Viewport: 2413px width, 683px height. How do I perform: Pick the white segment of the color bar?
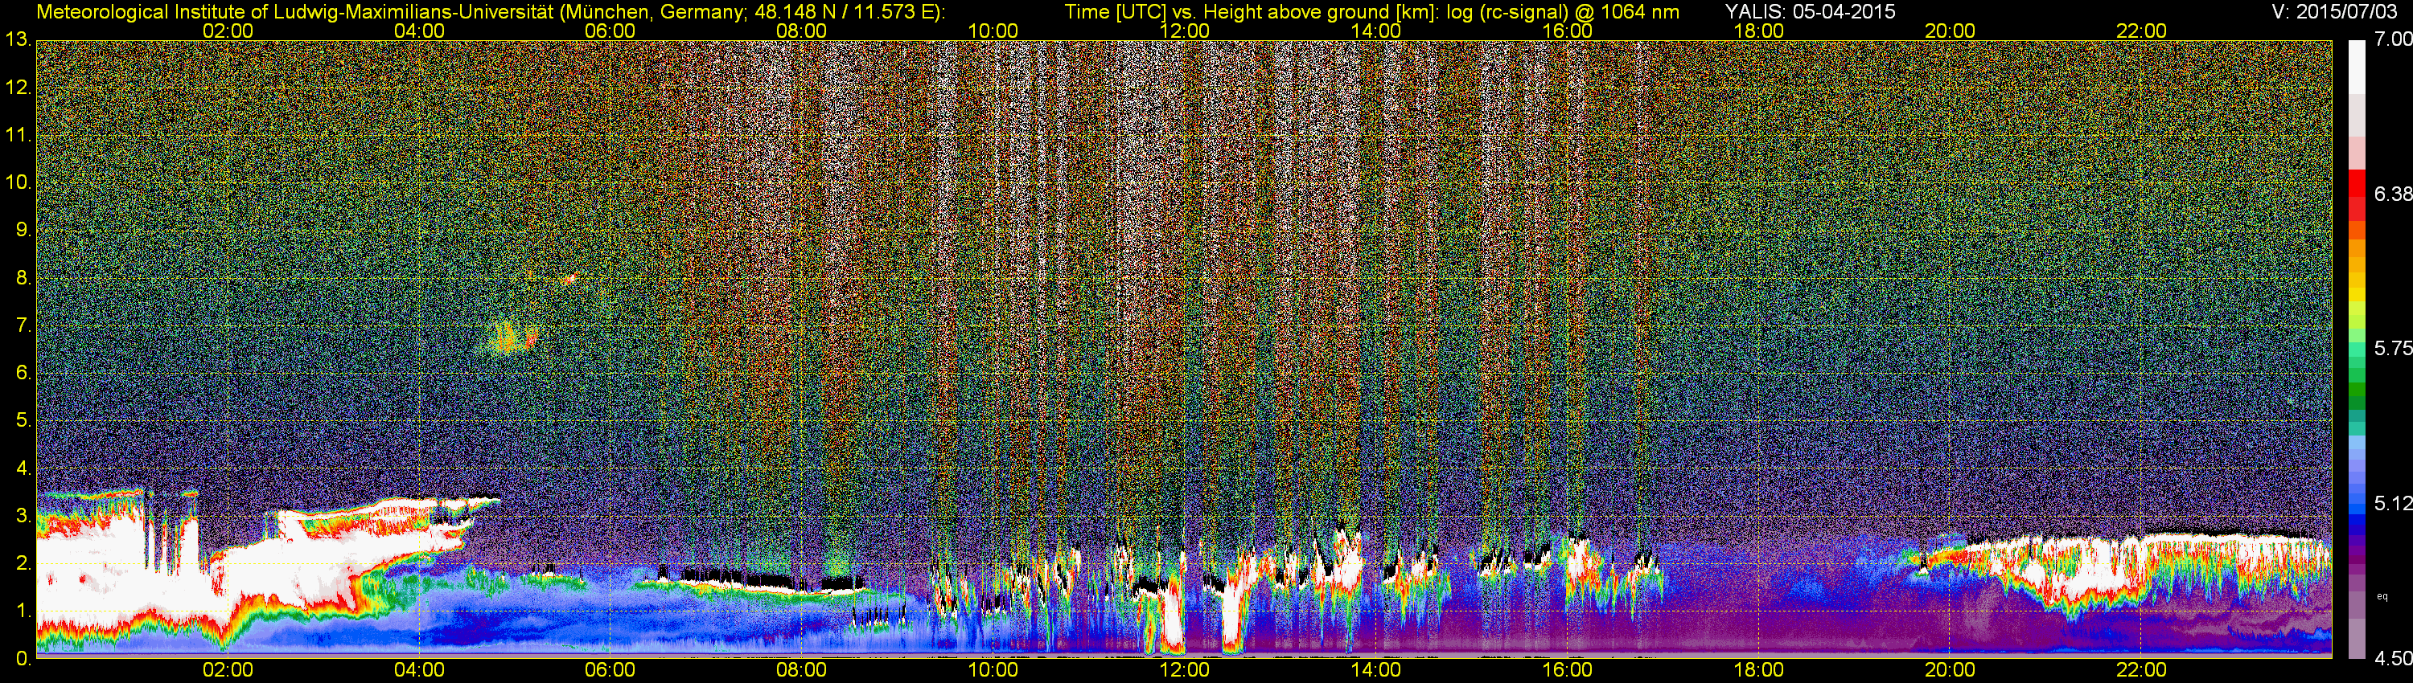point(2356,66)
